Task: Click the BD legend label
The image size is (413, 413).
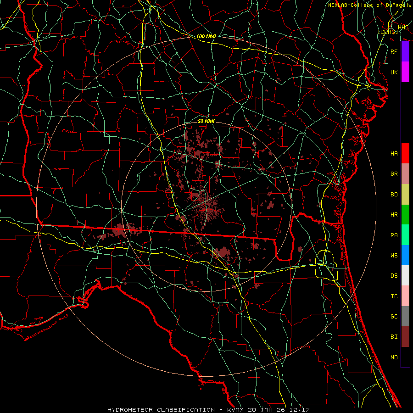Action: pyautogui.click(x=394, y=195)
